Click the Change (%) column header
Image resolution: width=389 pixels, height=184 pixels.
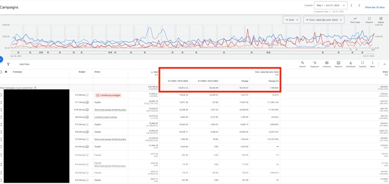273,81
